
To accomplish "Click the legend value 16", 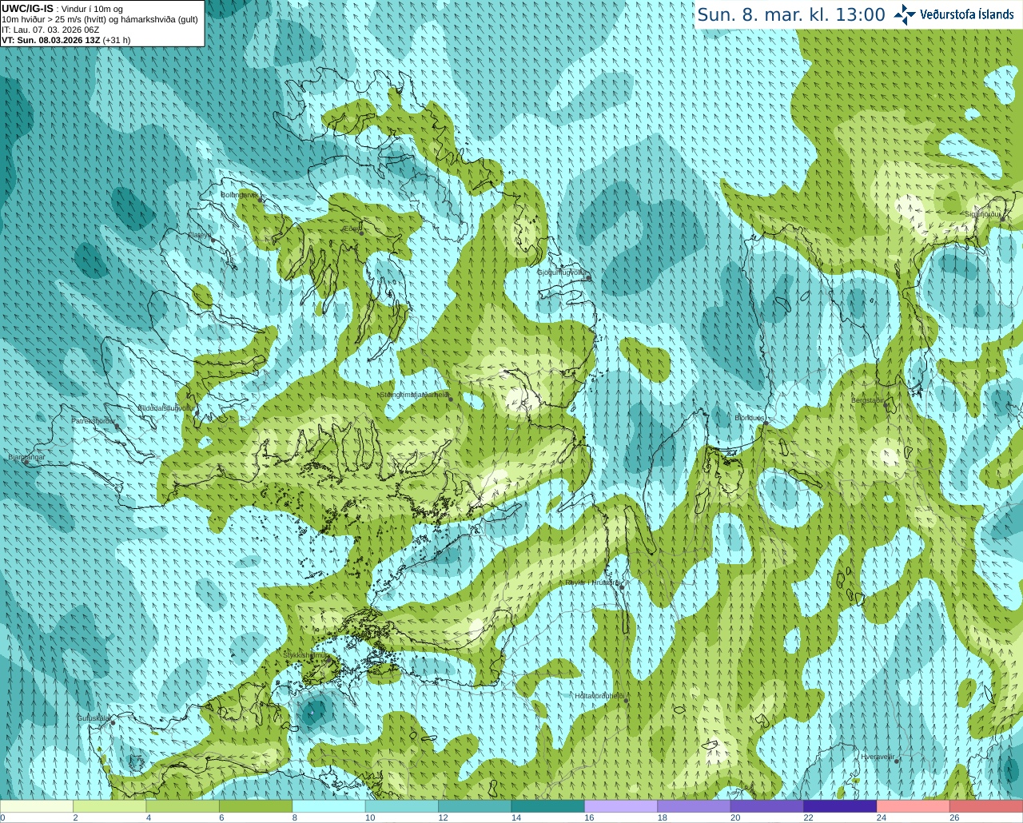I will 589,818.
